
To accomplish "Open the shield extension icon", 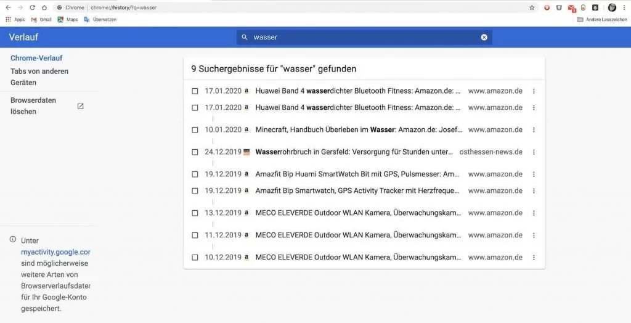I will coord(559,7).
